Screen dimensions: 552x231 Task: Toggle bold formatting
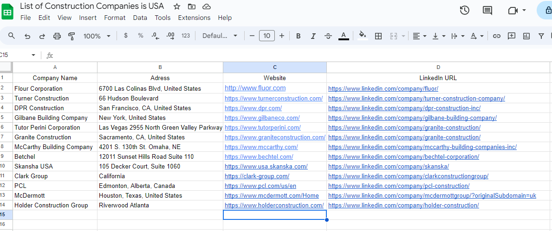299,36
